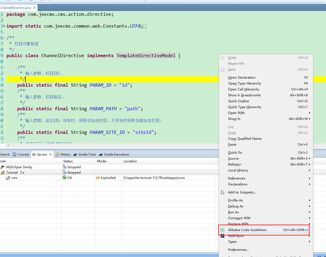The image size is (326, 257).
Task: Close the Servers view tab
Action: [x=50, y=155]
